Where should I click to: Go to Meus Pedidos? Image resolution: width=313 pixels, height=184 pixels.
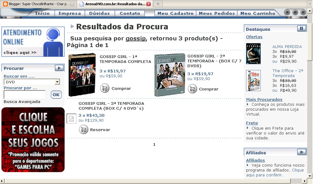217,13
